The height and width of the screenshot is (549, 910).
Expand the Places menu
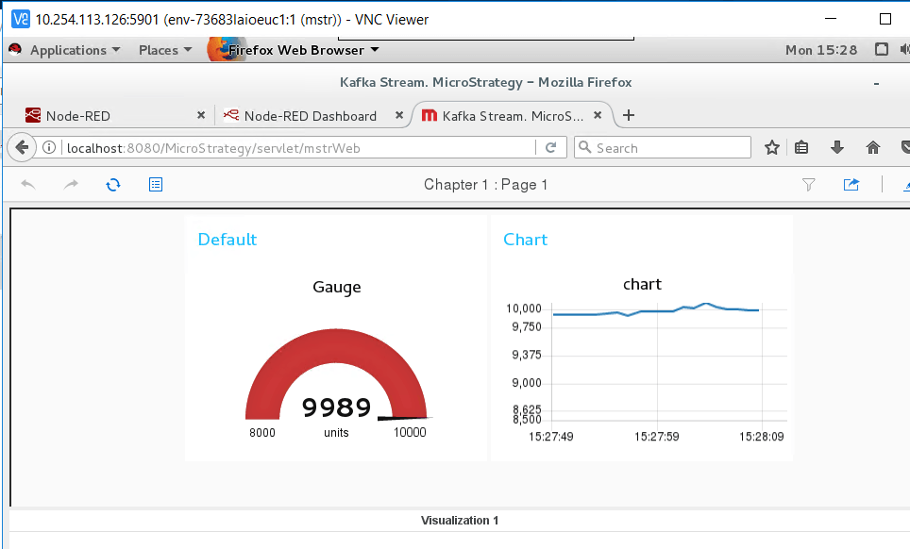pyautogui.click(x=164, y=50)
